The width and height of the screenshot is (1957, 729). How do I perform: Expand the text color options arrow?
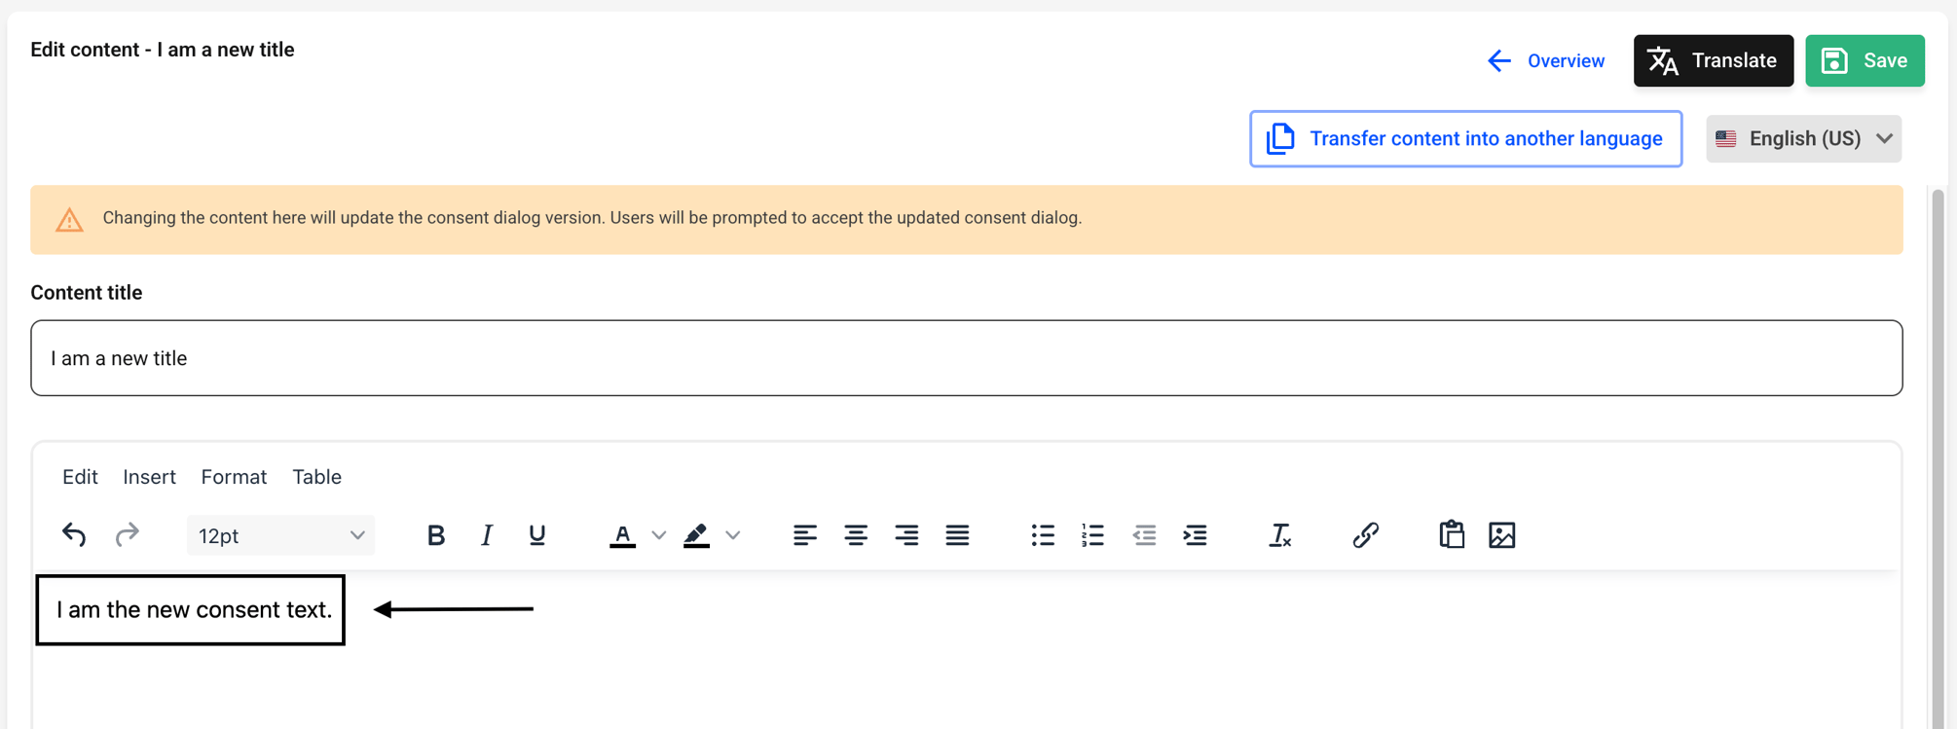pos(659,535)
